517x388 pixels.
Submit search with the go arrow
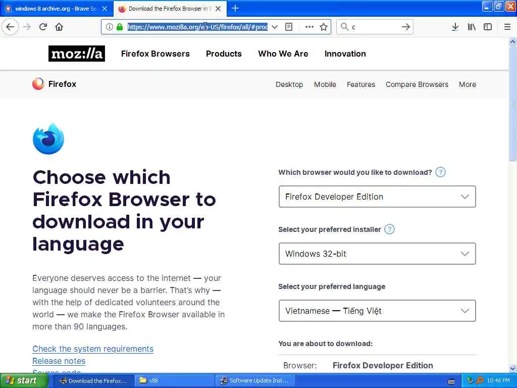406,27
